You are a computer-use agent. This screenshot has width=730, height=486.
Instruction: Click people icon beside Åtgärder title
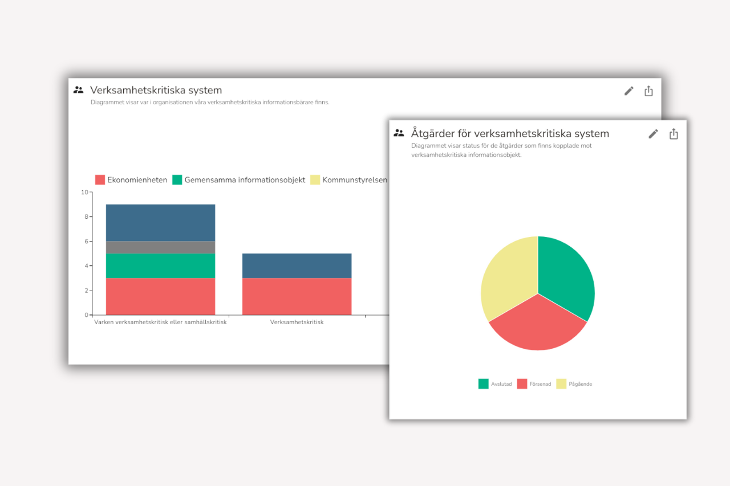click(399, 133)
